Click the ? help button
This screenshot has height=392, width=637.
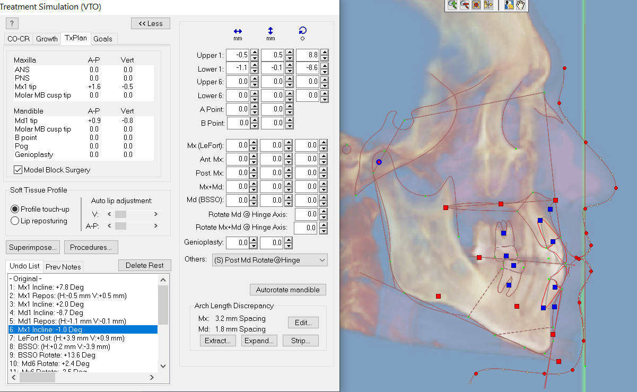point(12,23)
